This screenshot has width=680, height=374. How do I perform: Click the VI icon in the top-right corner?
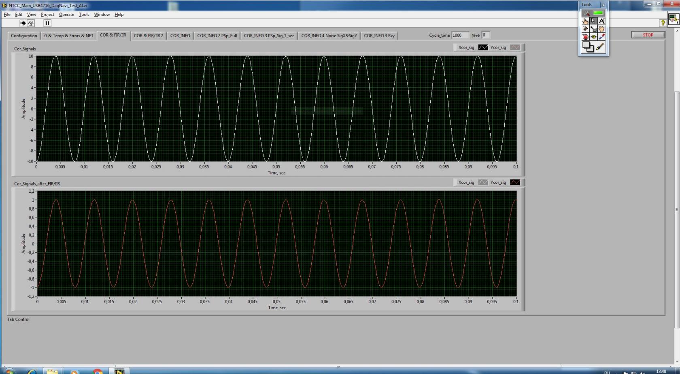pyautogui.click(x=674, y=19)
